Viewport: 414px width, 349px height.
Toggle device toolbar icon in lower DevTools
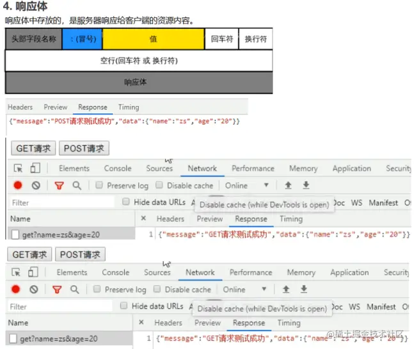pos(33,272)
